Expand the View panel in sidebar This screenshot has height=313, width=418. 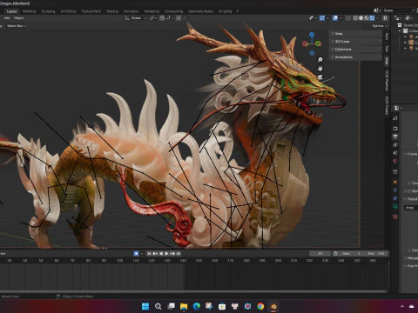pos(355,34)
